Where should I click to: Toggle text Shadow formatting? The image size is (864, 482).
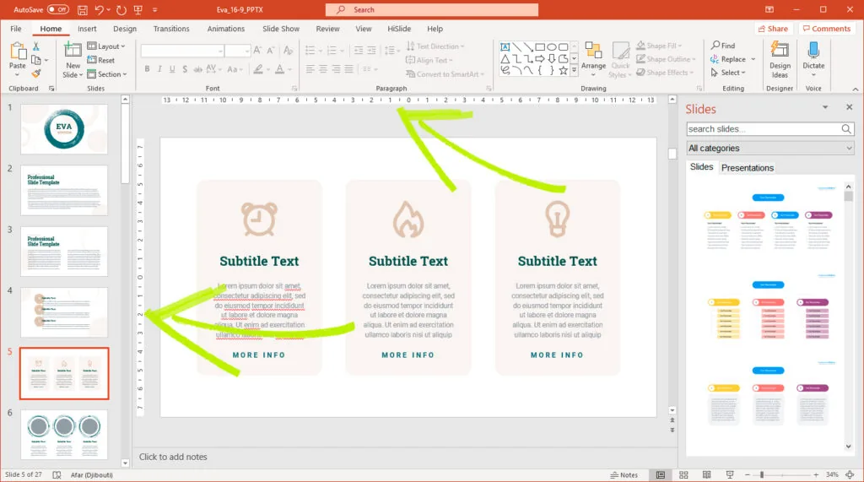tap(185, 69)
